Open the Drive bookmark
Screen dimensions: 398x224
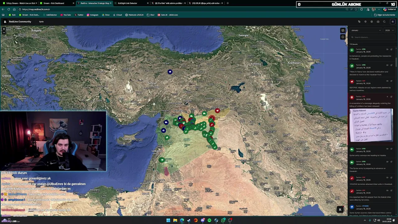[105, 15]
